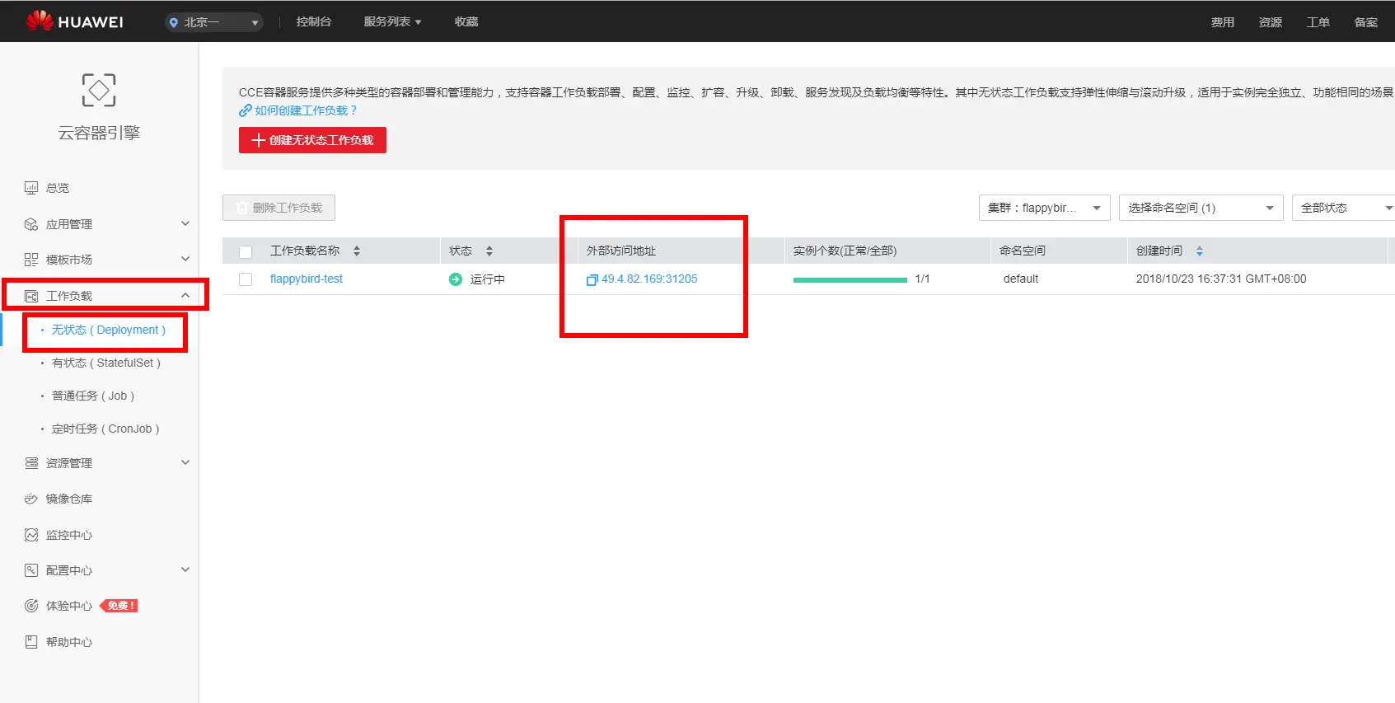Open 收藏 in the top bar
This screenshot has width=1395, height=703.
pyautogui.click(x=466, y=21)
